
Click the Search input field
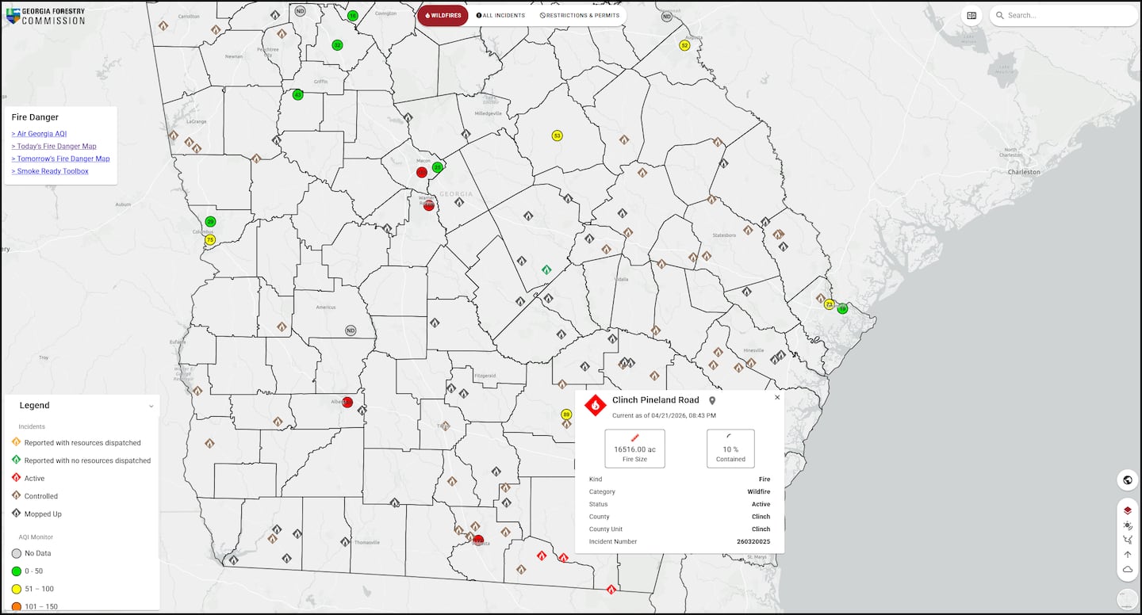(x=1067, y=15)
